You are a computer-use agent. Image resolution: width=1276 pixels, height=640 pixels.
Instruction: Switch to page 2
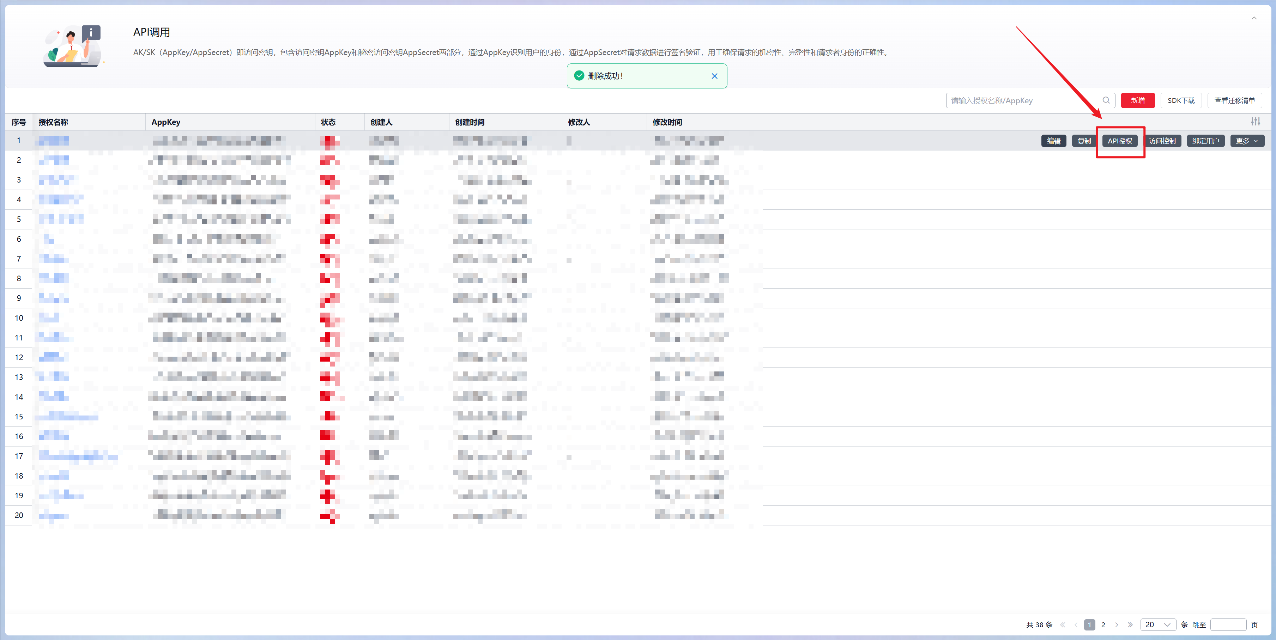pyautogui.click(x=1103, y=624)
